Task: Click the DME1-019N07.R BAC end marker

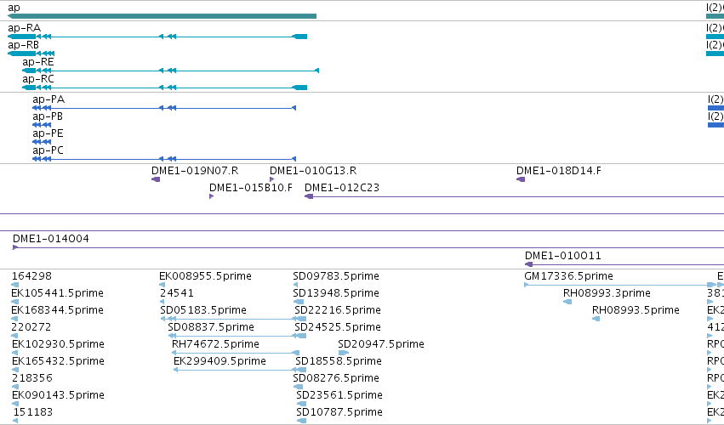Action: (156, 179)
